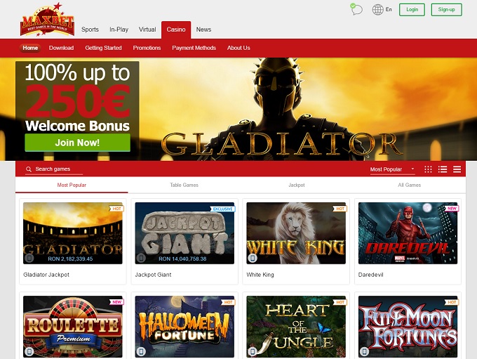Expand the Most Popular sort dropdown
Viewport: 477px width, 359px height.
392,169
